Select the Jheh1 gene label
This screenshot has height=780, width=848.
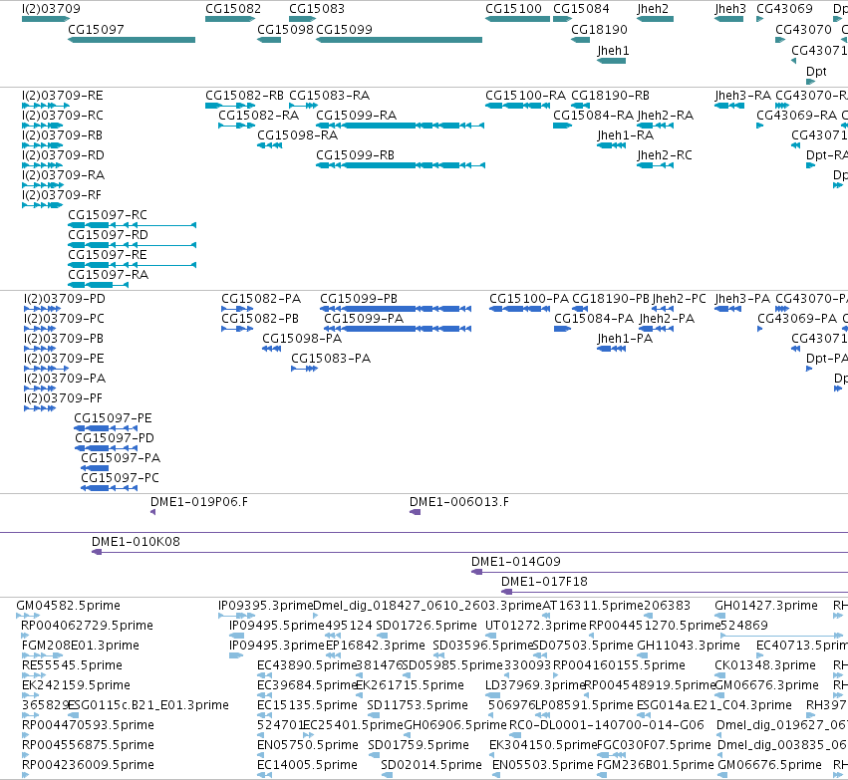point(613,51)
